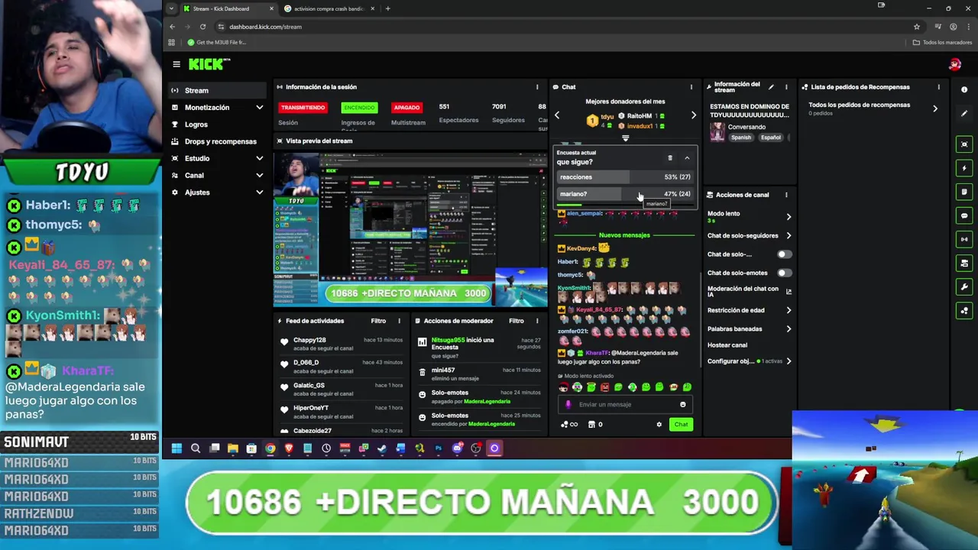Expand the Canal sidebar section
Image resolution: width=978 pixels, height=550 pixels.
(x=260, y=176)
